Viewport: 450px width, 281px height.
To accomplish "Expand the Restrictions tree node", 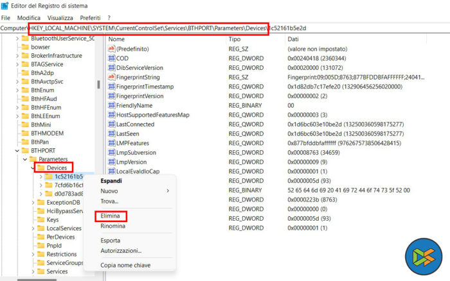I will [33, 254].
